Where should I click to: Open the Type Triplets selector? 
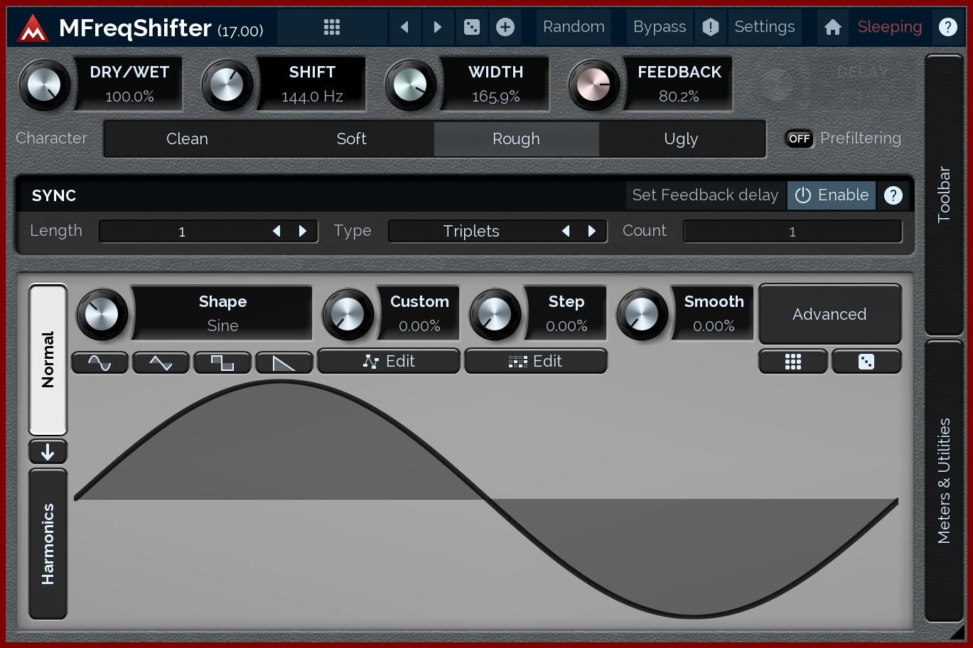click(x=471, y=232)
